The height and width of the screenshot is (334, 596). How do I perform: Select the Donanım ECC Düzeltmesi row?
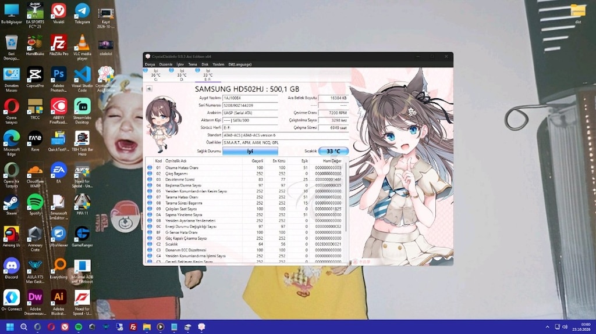click(x=245, y=250)
